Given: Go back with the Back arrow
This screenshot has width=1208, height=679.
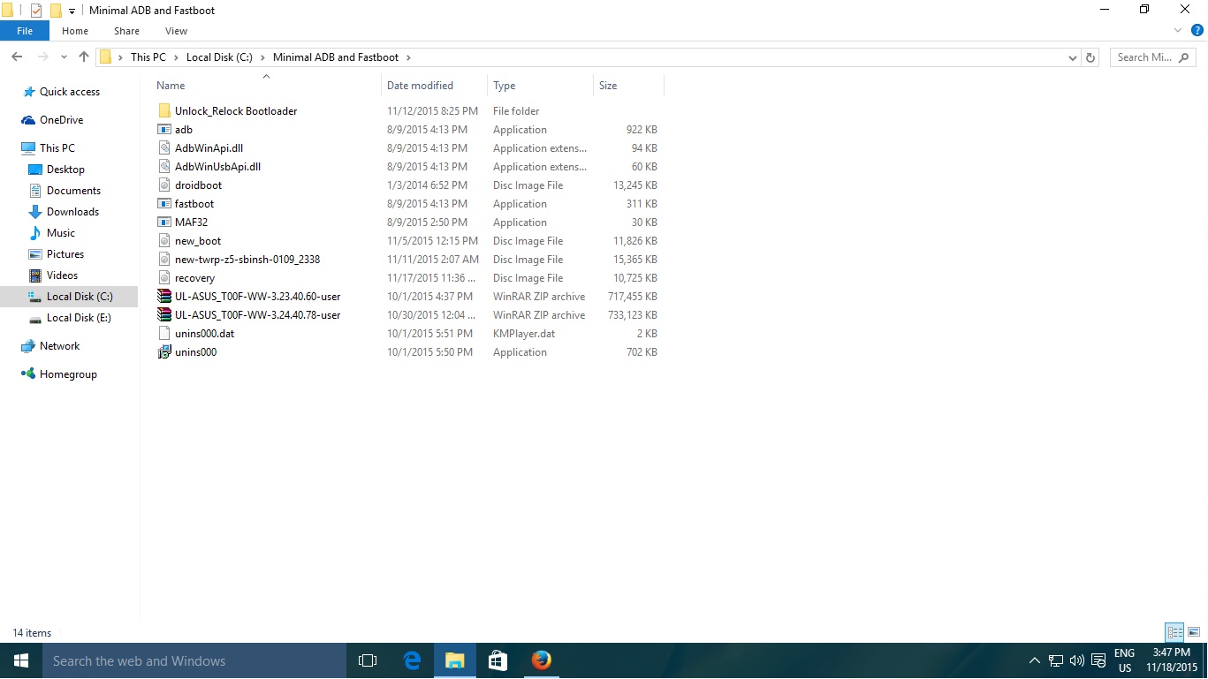Looking at the screenshot, I should click(x=17, y=57).
